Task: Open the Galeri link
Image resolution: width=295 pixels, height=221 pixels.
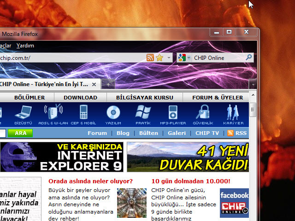Action: click(x=177, y=133)
